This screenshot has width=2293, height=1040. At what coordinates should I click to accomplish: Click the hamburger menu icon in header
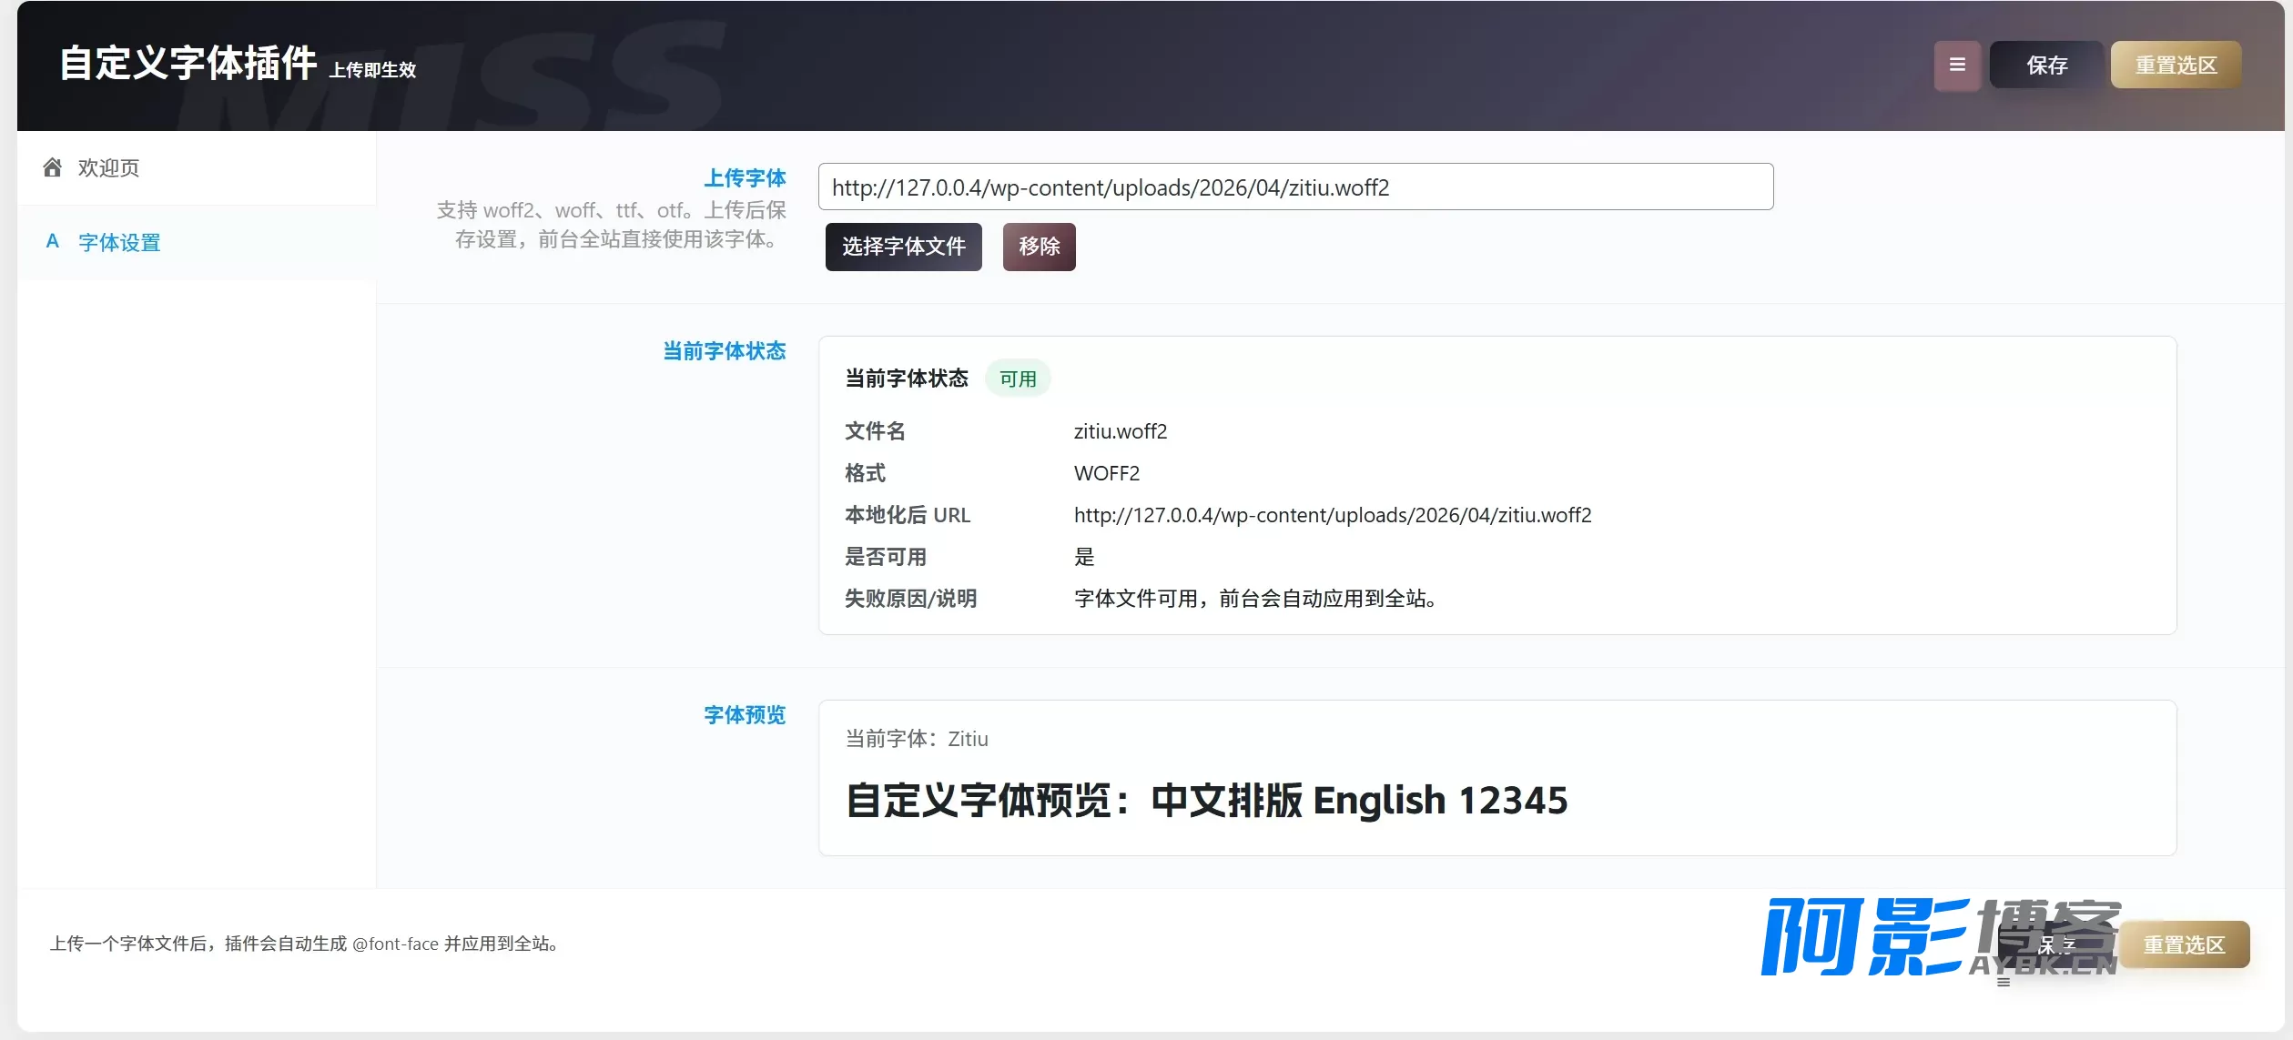[1957, 66]
